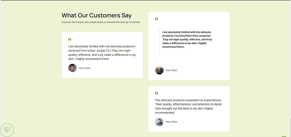
Task: Click the 'What Our Customers Say' heading
Action: [x=96, y=15]
